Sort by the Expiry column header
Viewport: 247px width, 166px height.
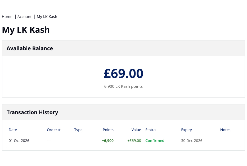187,130
